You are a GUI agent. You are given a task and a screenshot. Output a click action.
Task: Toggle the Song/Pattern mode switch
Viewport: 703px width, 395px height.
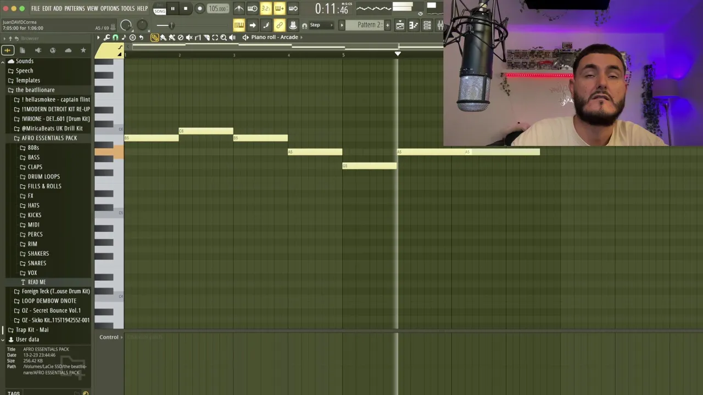pyautogui.click(x=159, y=9)
